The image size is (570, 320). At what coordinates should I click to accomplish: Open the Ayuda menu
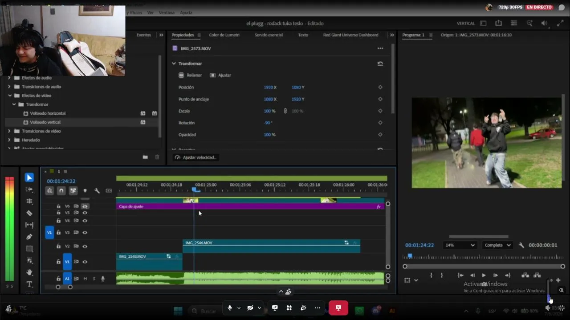coord(186,13)
